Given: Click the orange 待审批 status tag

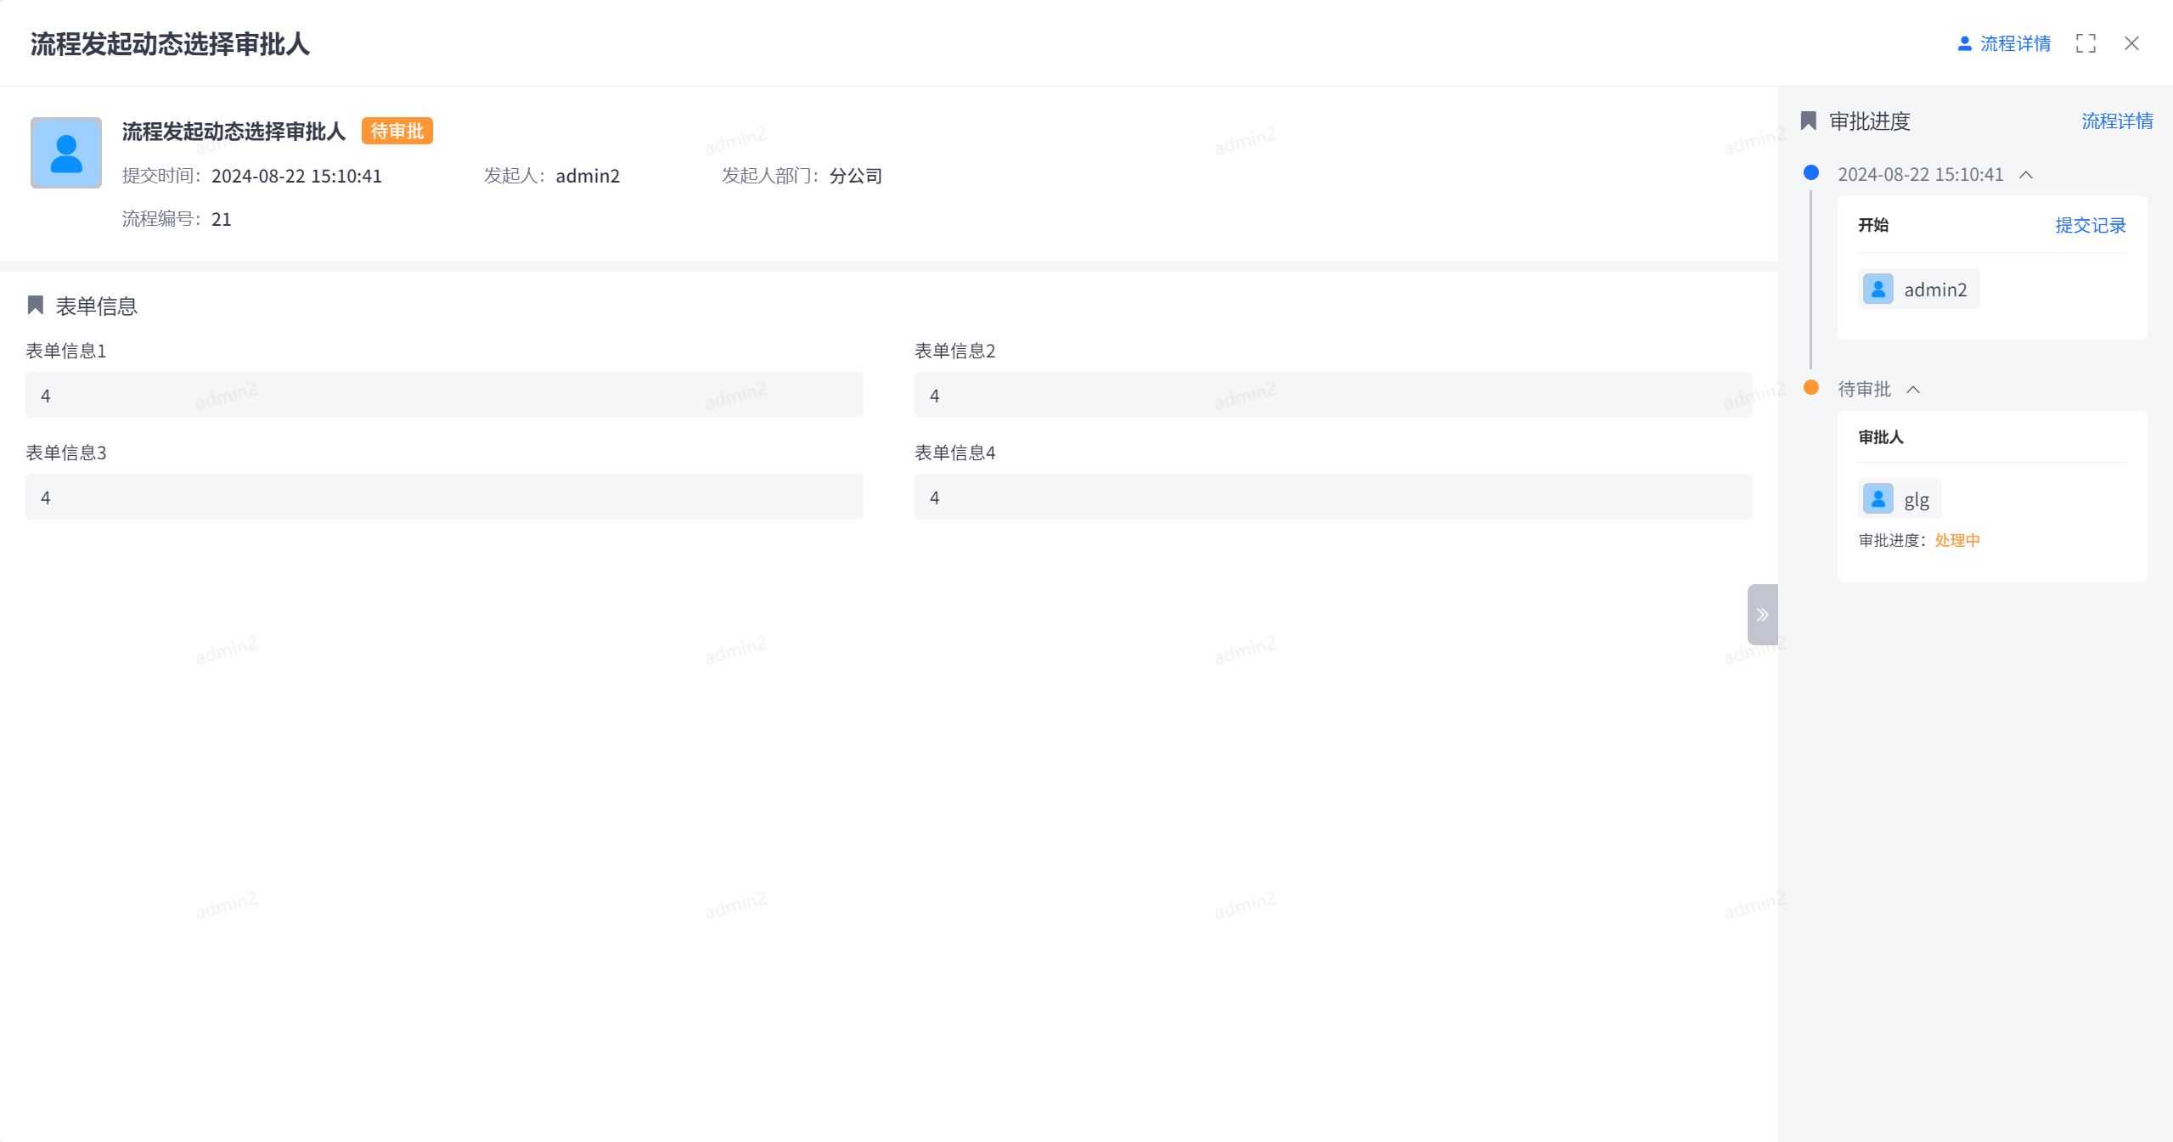Looking at the screenshot, I should [397, 131].
